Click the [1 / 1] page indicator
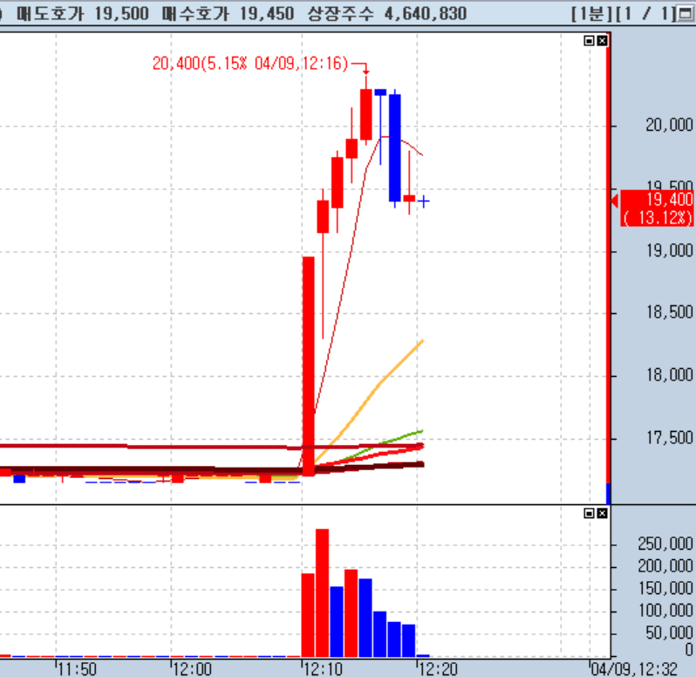The width and height of the screenshot is (696, 677). pyautogui.click(x=646, y=14)
